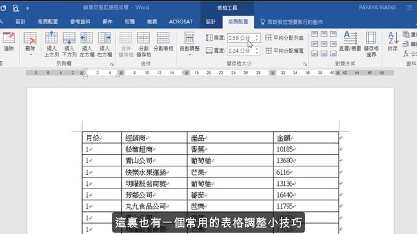Click the fx formula icon
The image size is (417, 234).
click(x=406, y=54)
